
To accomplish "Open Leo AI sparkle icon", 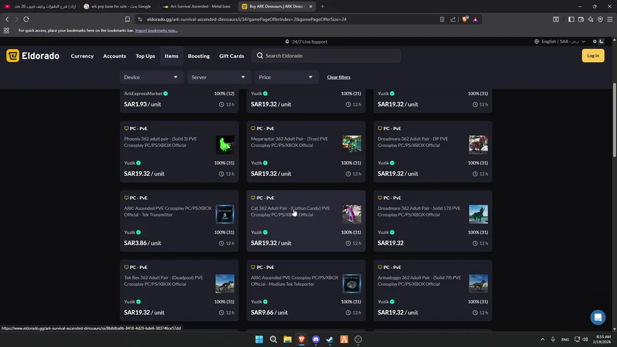I will (x=590, y=19).
